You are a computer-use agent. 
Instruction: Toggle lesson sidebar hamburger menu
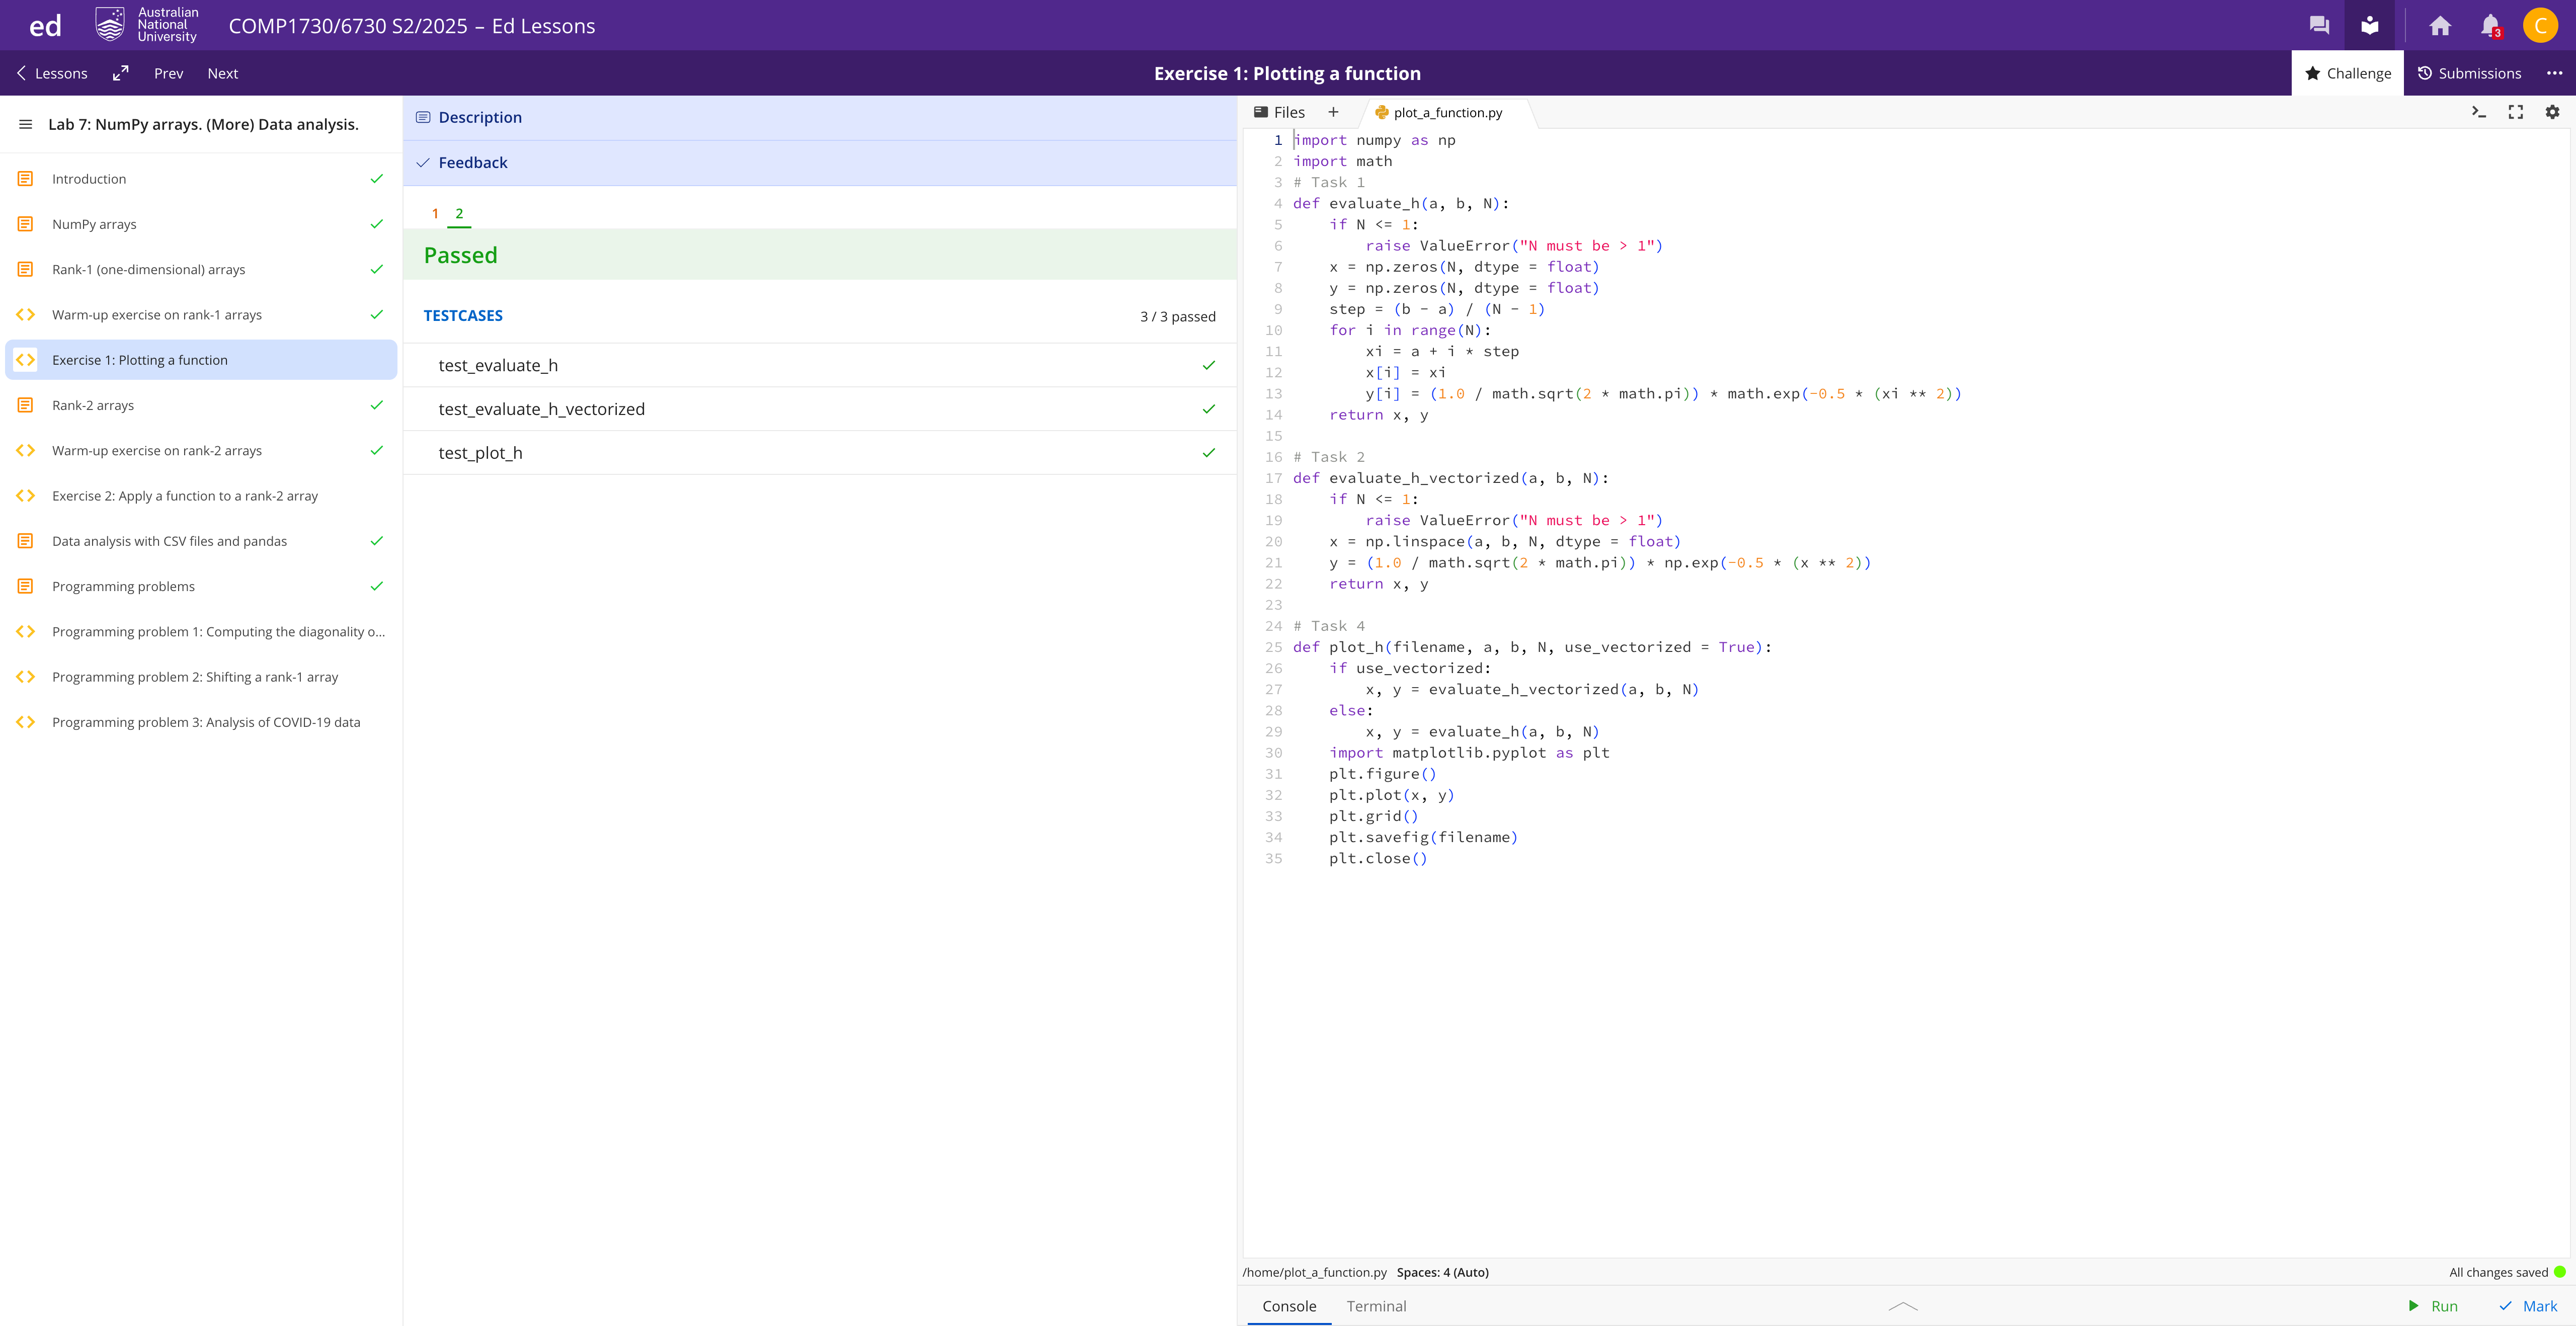(x=25, y=124)
